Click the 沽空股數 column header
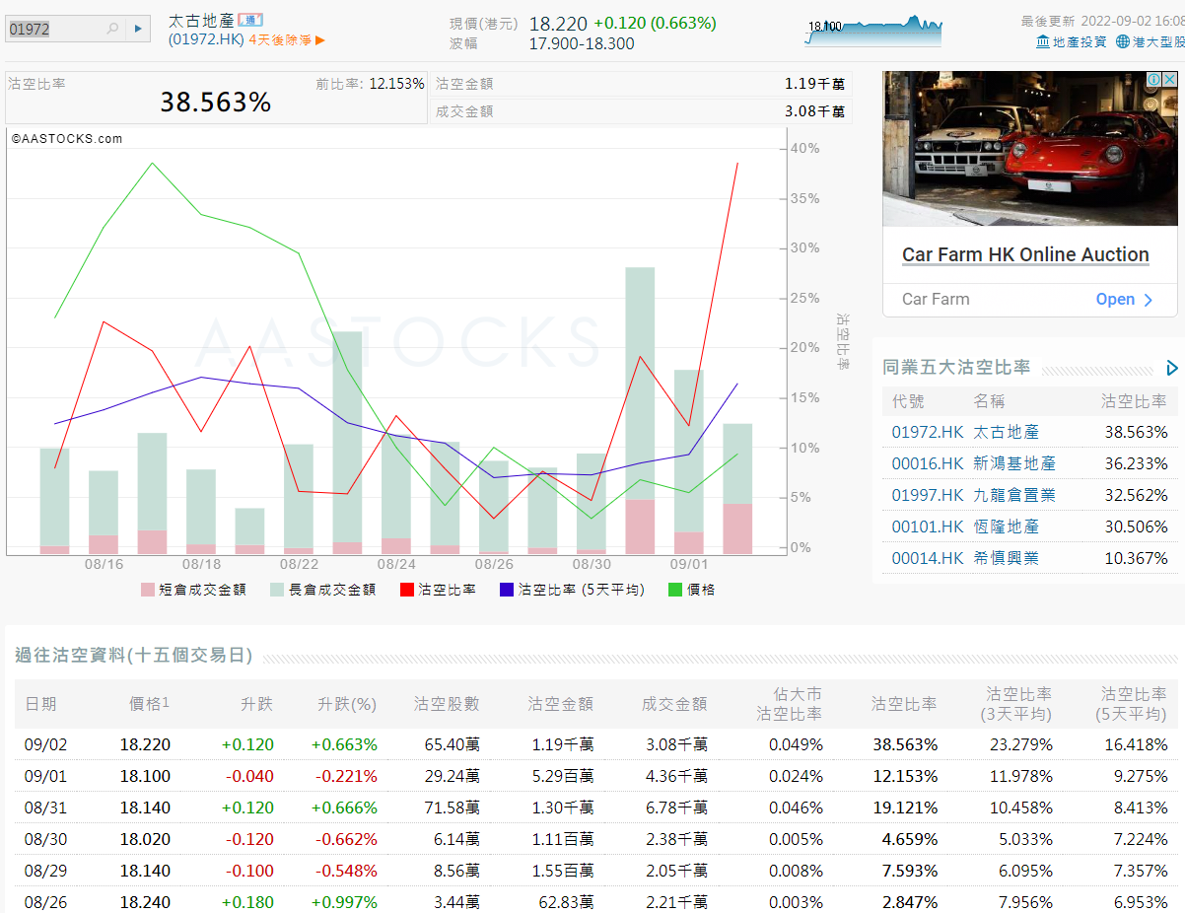The width and height of the screenshot is (1185, 913). (x=447, y=704)
